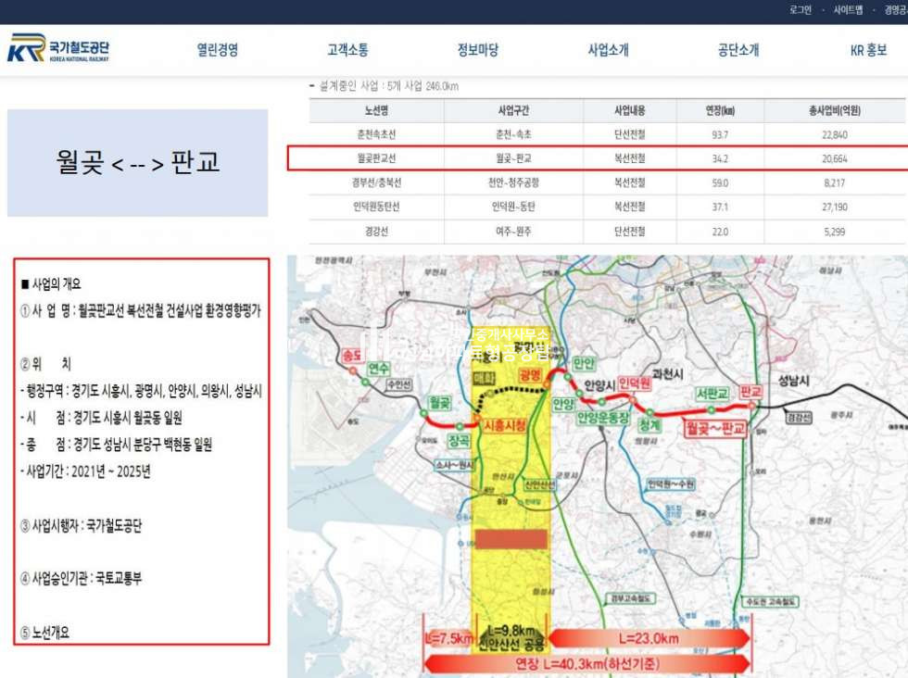908x678 pixels.
Task: Click the KR 국가철도공단 logo
Action: pos(57,47)
